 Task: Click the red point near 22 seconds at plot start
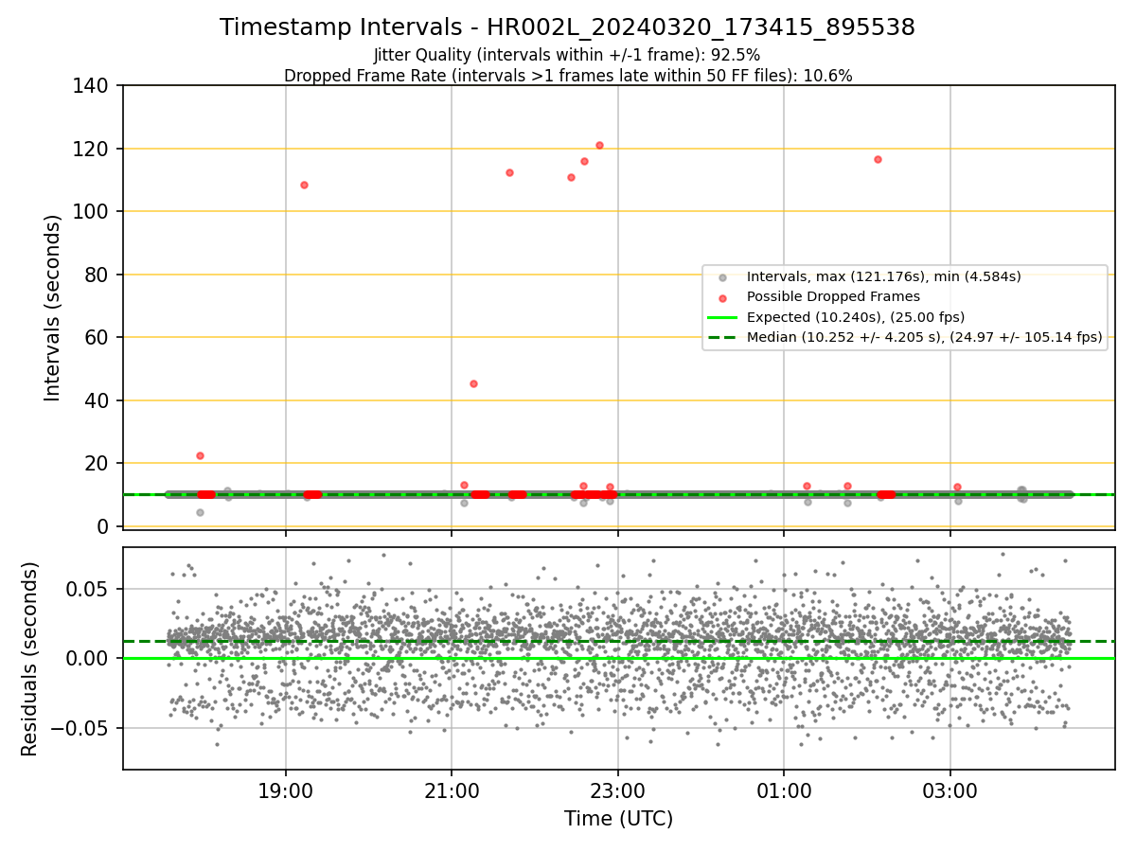tap(200, 455)
